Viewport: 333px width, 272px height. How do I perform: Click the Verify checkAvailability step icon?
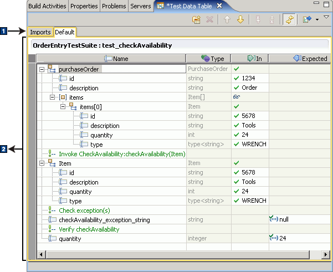coord(52,229)
